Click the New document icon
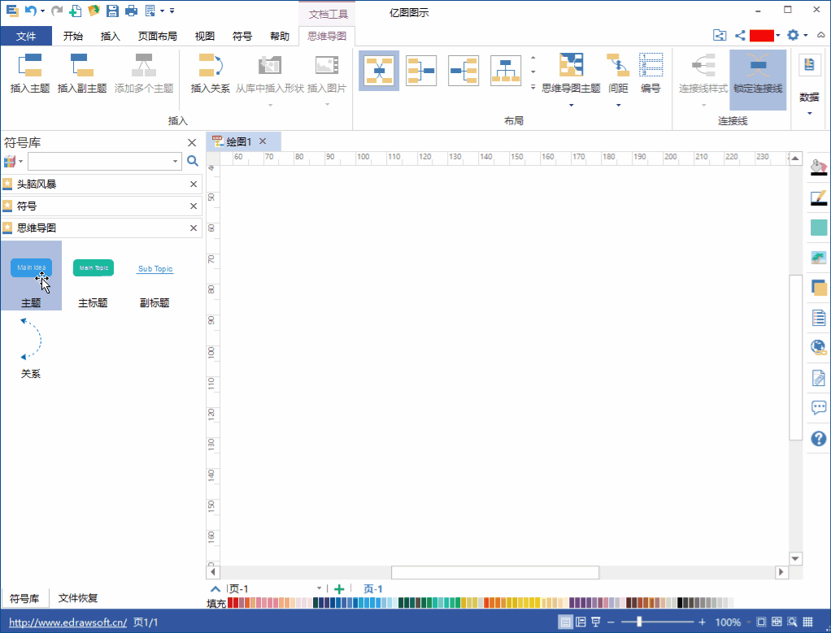The image size is (831, 633). click(x=76, y=10)
